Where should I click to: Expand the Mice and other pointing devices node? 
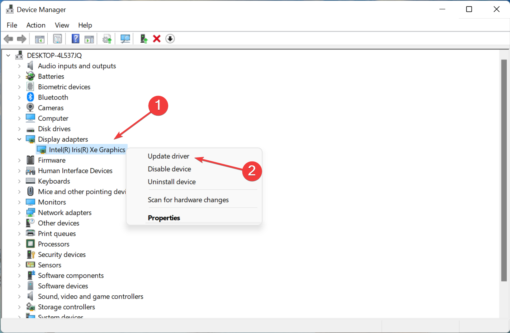[19, 192]
